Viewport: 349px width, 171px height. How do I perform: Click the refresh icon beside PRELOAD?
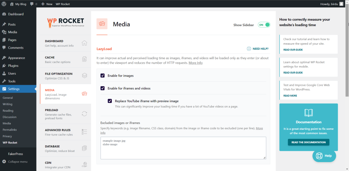[85, 114]
